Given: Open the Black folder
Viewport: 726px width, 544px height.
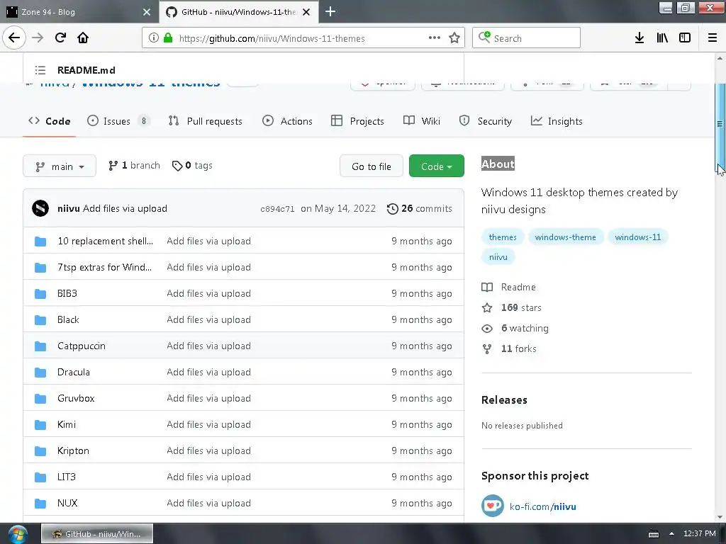Looking at the screenshot, I should pos(68,319).
